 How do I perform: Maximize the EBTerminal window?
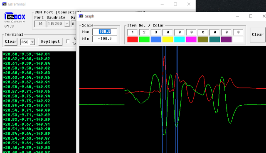pyautogui.click(x=175, y=4)
